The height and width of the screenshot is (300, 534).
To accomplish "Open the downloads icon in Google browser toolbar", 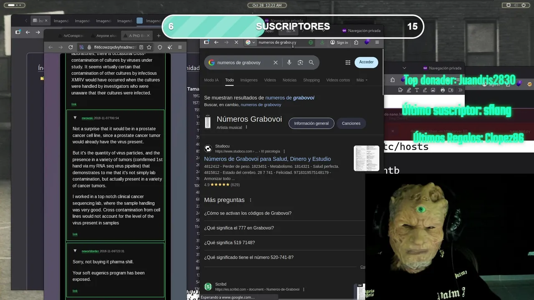I will pyautogui.click(x=322, y=42).
